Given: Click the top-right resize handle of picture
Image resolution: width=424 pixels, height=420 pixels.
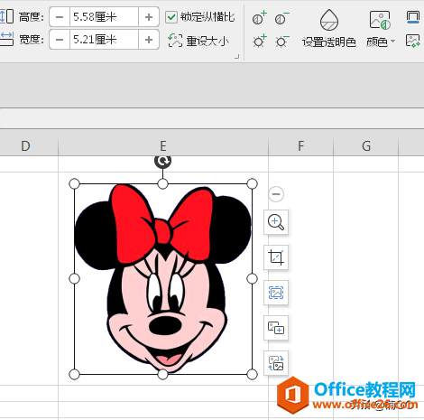Looking at the screenshot, I should [252, 183].
